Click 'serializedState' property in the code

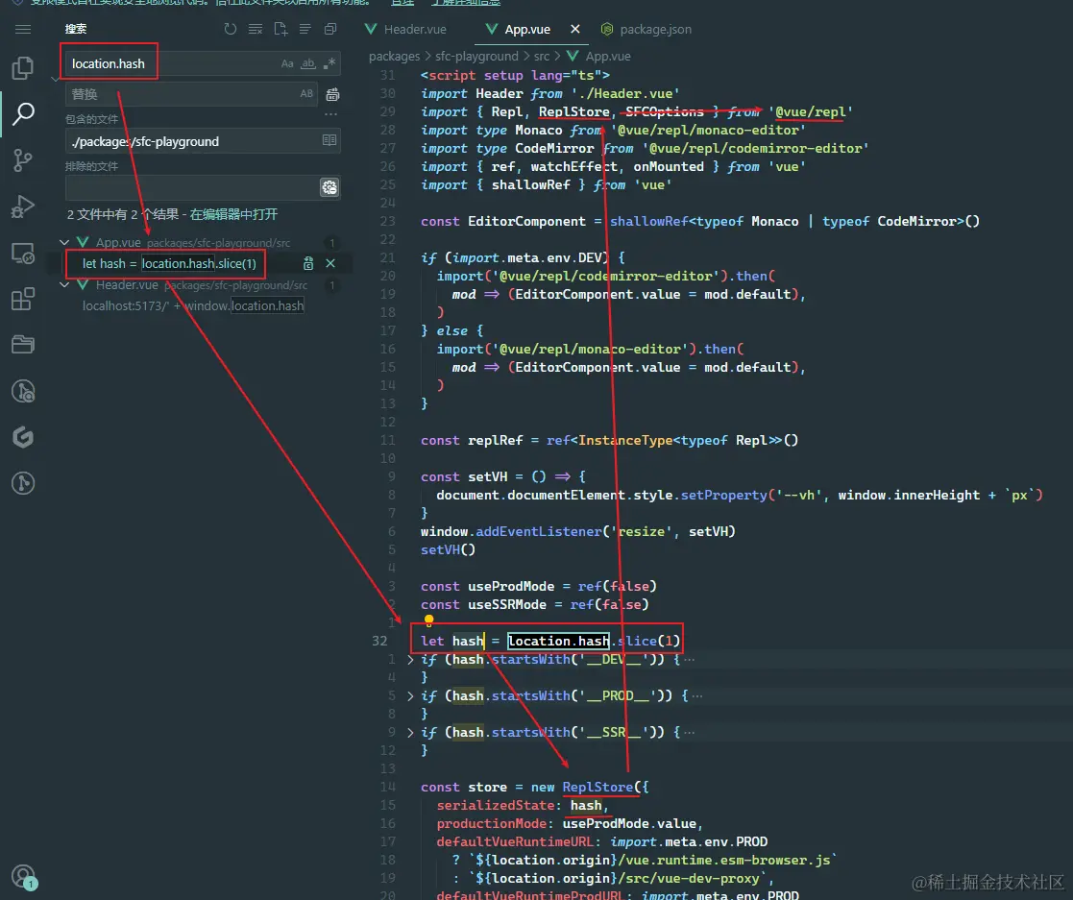coord(496,806)
